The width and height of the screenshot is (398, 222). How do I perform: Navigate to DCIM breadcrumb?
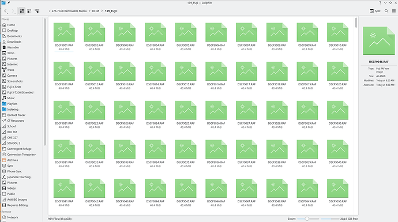coord(95,11)
